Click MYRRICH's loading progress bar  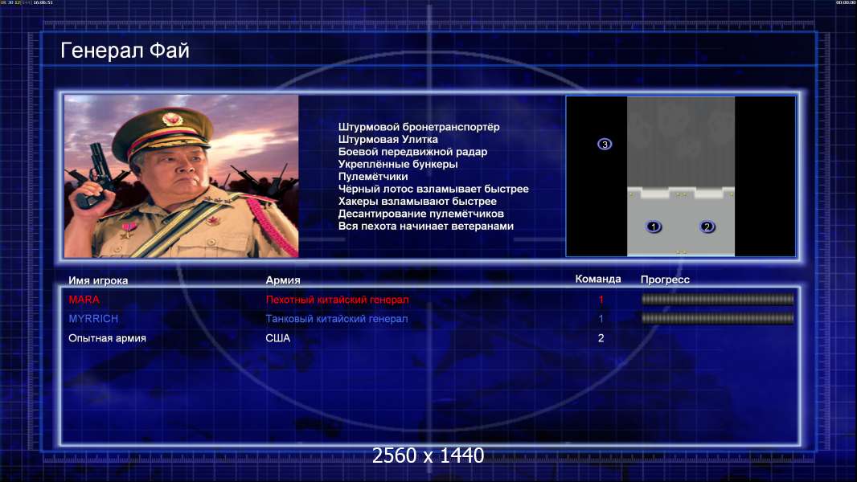(717, 319)
